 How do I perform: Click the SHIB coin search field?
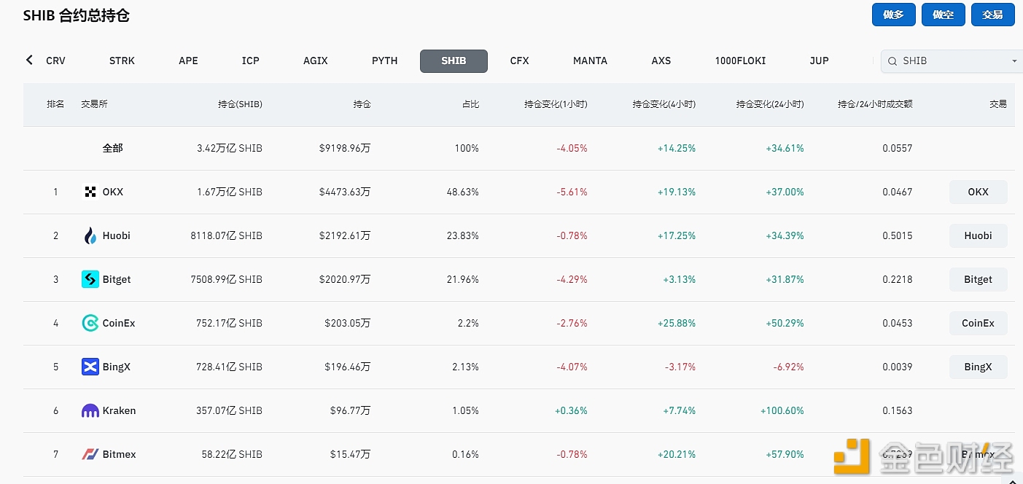tap(951, 61)
